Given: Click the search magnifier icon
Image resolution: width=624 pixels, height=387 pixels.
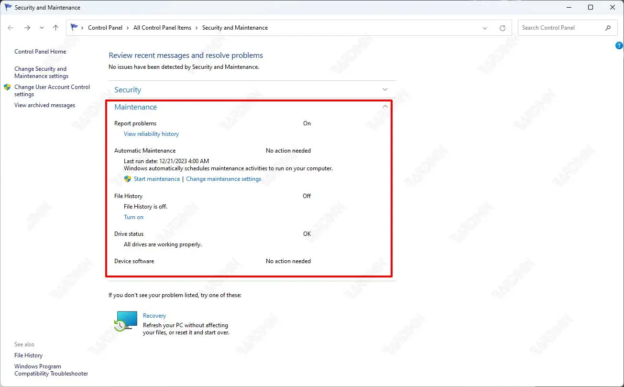Looking at the screenshot, I should coord(608,28).
